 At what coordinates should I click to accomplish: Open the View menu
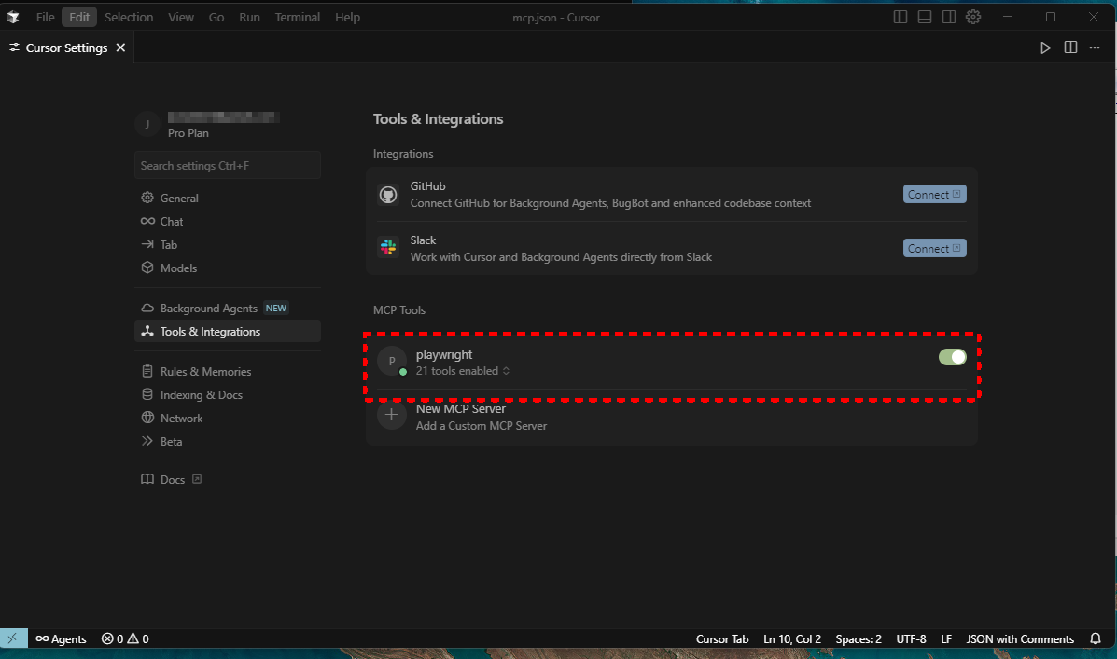[181, 17]
